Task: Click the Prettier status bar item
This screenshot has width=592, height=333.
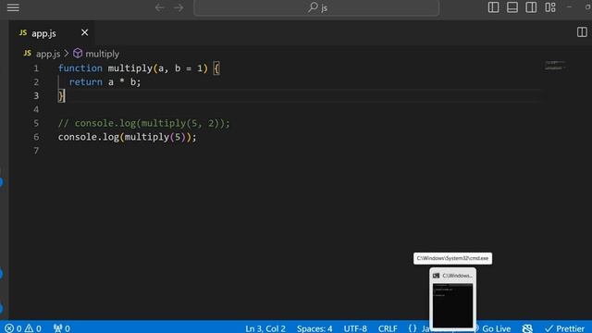Action: click(565, 328)
